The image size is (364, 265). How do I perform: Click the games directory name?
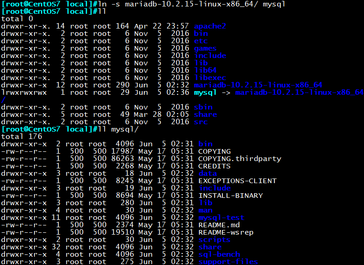[205, 48]
